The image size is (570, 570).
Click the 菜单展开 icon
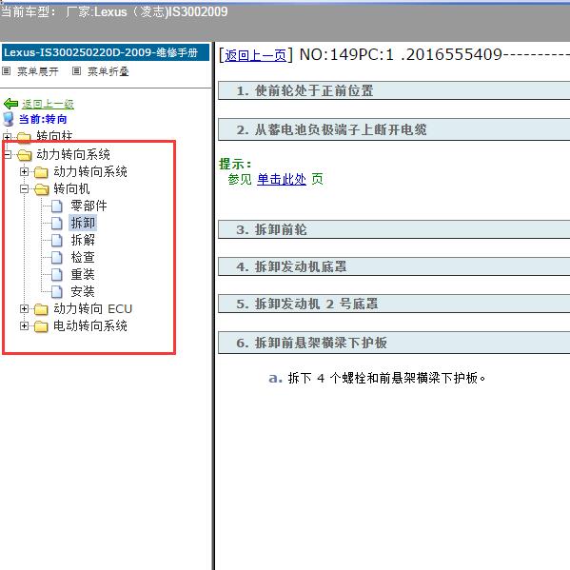pyautogui.click(x=6, y=70)
